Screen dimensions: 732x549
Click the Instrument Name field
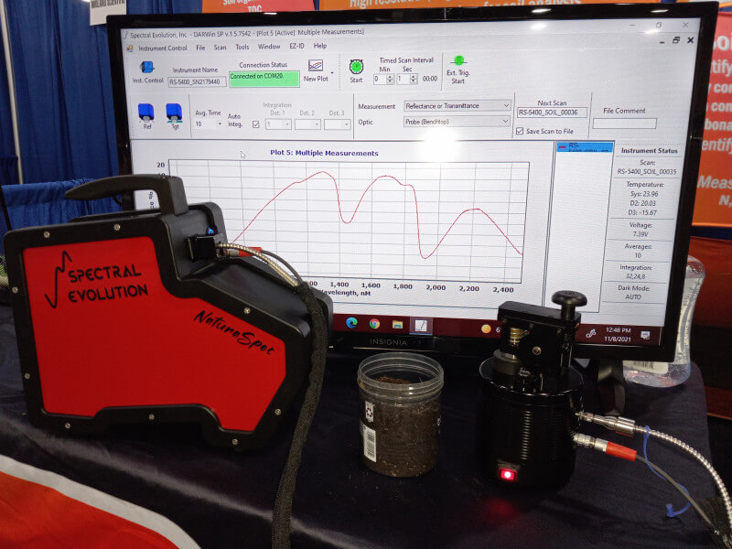pos(197,81)
